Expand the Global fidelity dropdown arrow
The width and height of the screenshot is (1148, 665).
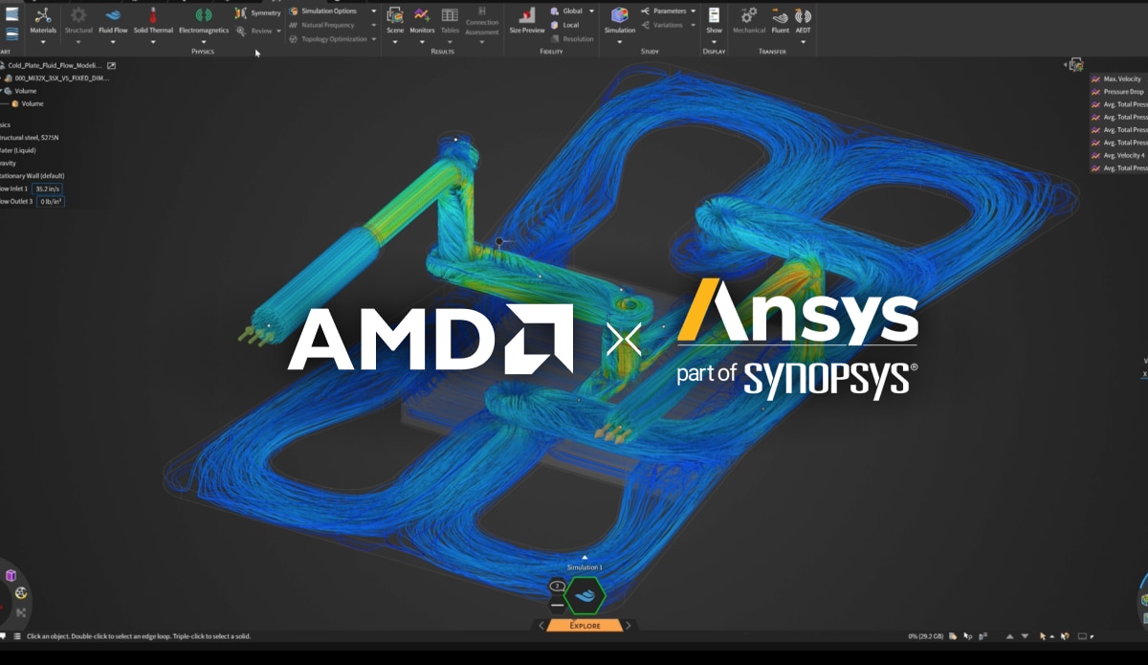[x=590, y=11]
